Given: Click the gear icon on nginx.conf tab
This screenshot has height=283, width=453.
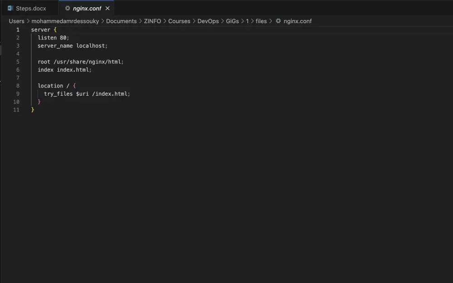Looking at the screenshot, I should click(67, 8).
